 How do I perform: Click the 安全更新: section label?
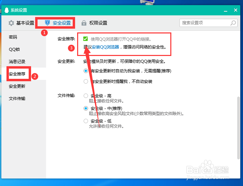[66, 61]
